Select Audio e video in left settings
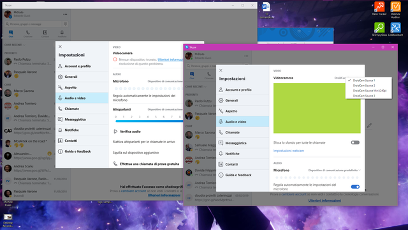The height and width of the screenshot is (230, 408). point(82,98)
